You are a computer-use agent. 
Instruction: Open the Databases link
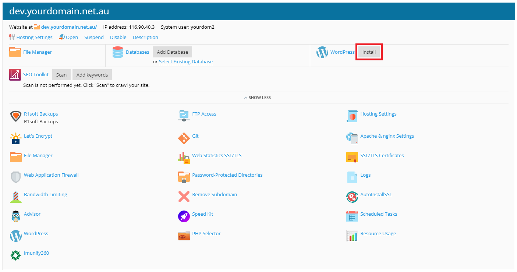point(138,52)
